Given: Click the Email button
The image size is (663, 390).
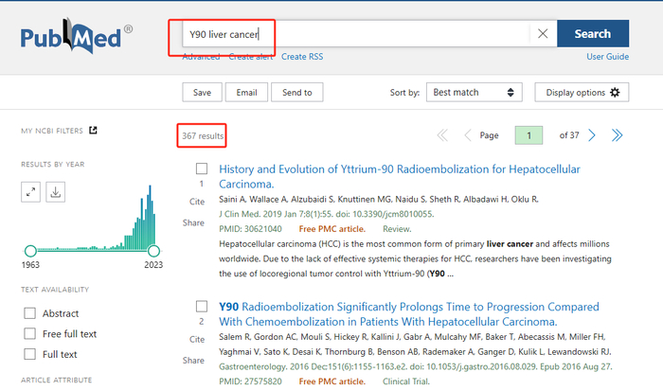Looking at the screenshot, I should point(246,92).
